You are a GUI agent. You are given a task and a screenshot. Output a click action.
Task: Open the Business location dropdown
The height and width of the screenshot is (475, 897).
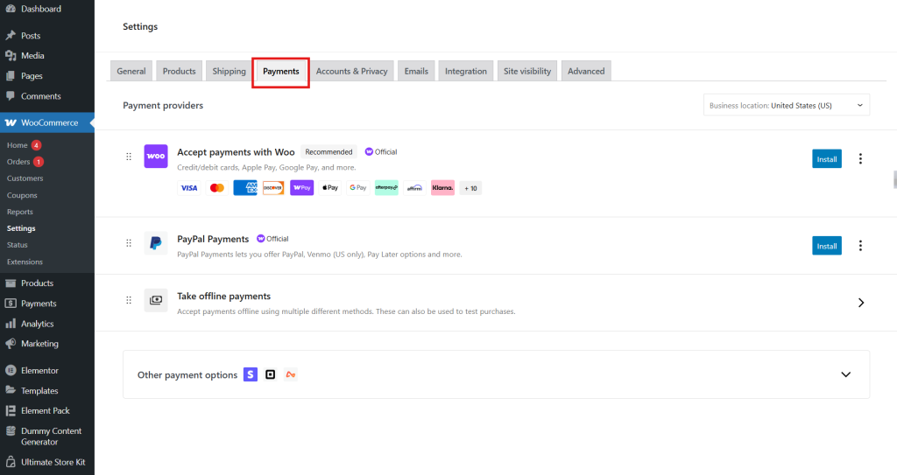pos(786,105)
